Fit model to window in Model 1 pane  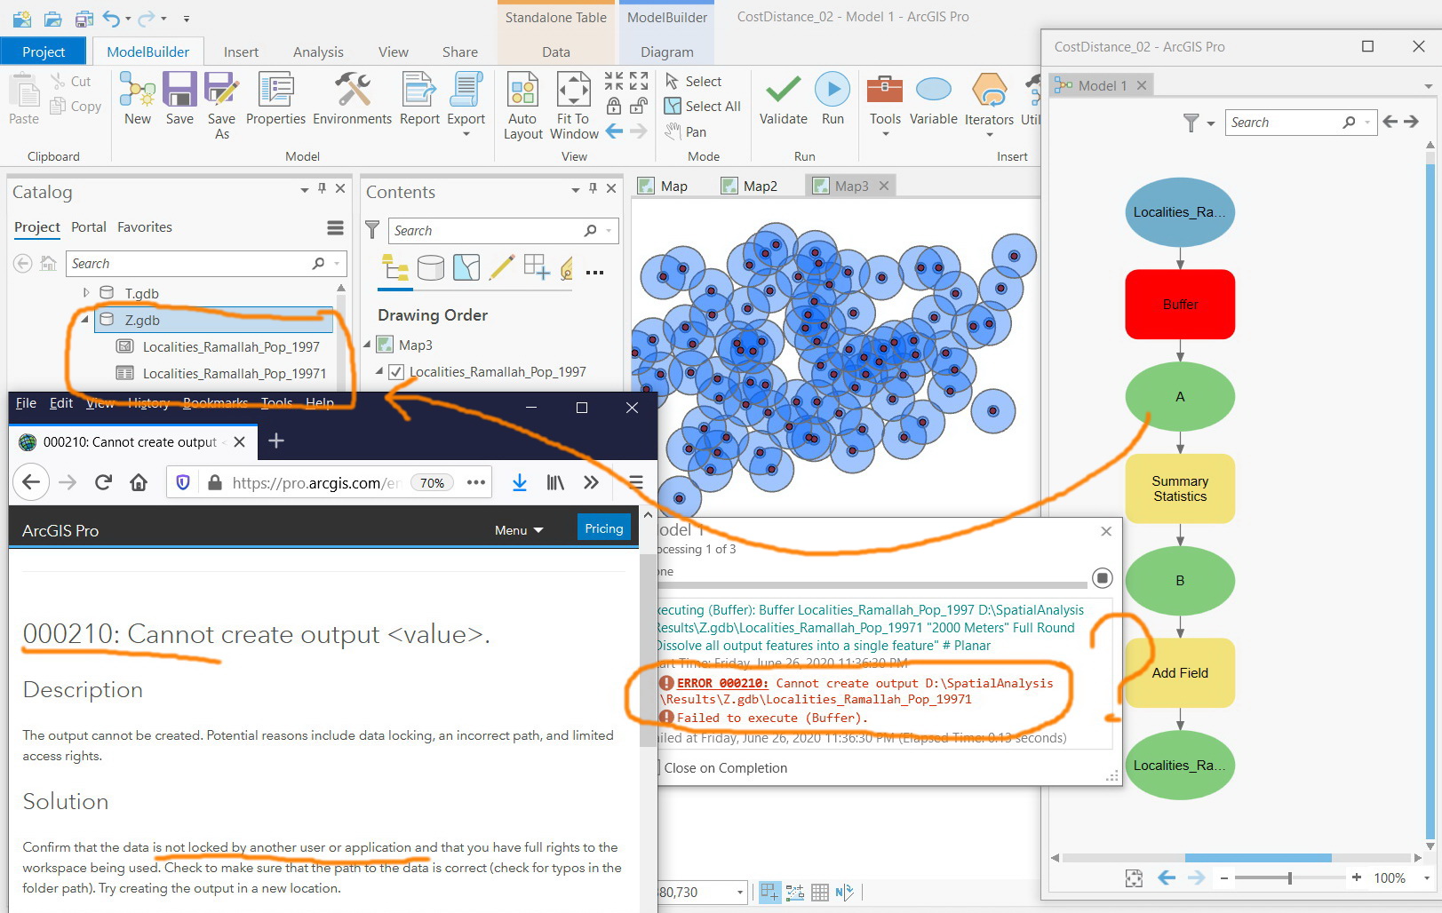[1134, 877]
